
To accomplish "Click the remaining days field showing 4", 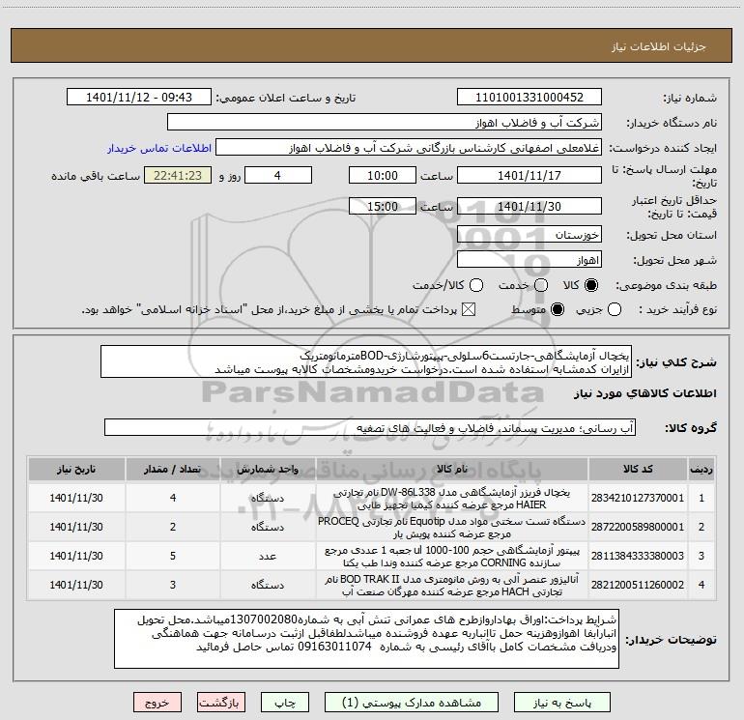I will [x=278, y=175].
